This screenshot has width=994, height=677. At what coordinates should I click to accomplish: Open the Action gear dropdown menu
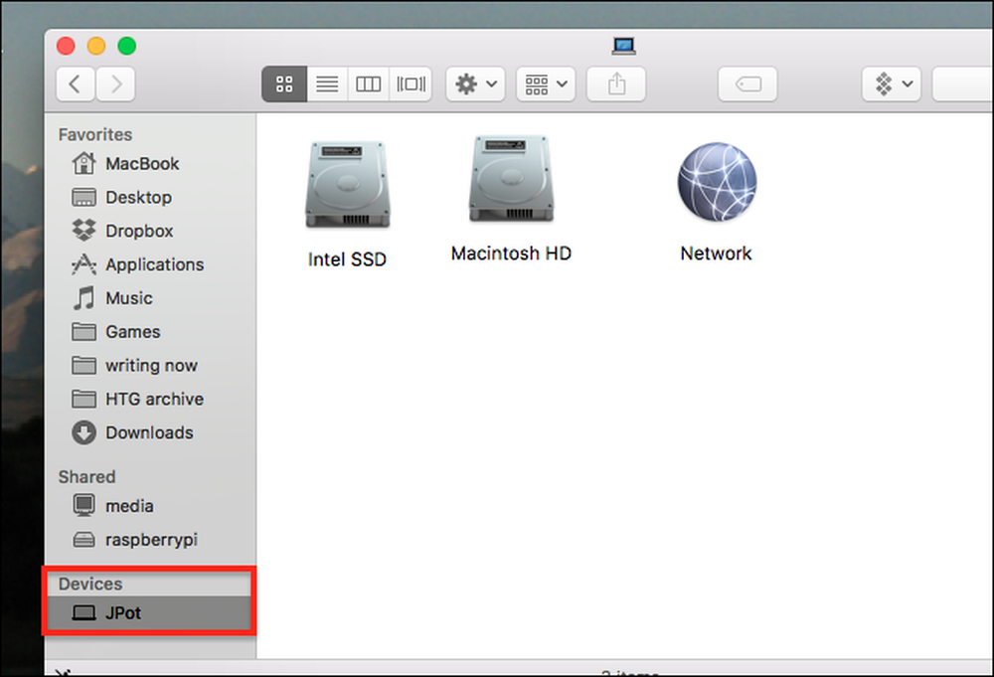point(475,85)
